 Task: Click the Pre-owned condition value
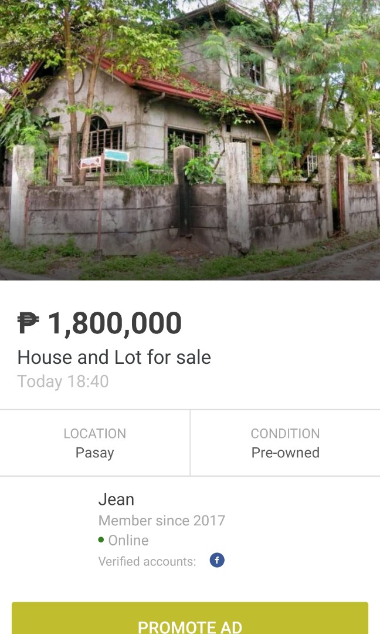click(x=285, y=453)
